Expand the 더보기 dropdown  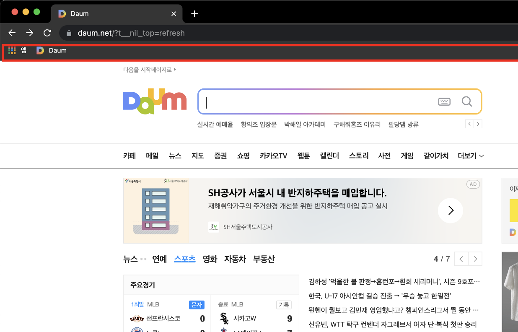point(471,156)
